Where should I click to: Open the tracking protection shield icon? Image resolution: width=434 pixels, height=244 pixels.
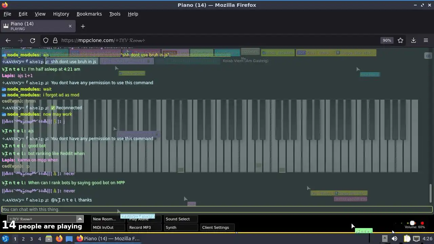tap(46, 40)
